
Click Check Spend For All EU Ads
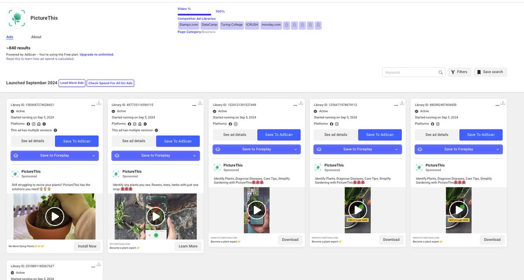(110, 83)
